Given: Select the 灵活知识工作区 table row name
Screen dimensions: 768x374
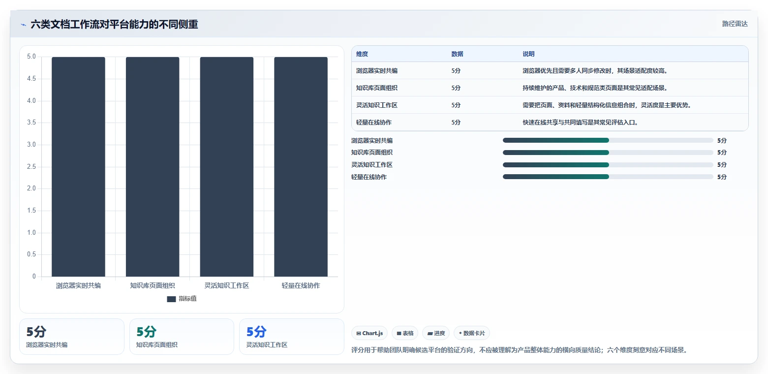Looking at the screenshot, I should (377, 105).
